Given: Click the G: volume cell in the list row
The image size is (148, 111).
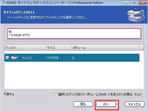Looking at the screenshot, I should (73, 58).
